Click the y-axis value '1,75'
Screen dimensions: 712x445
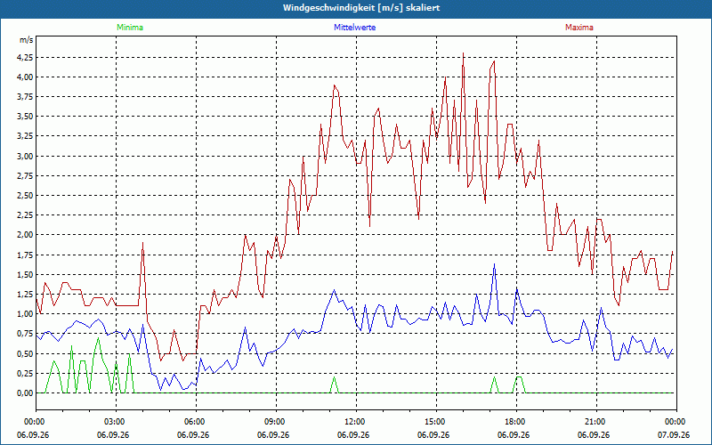25,255
